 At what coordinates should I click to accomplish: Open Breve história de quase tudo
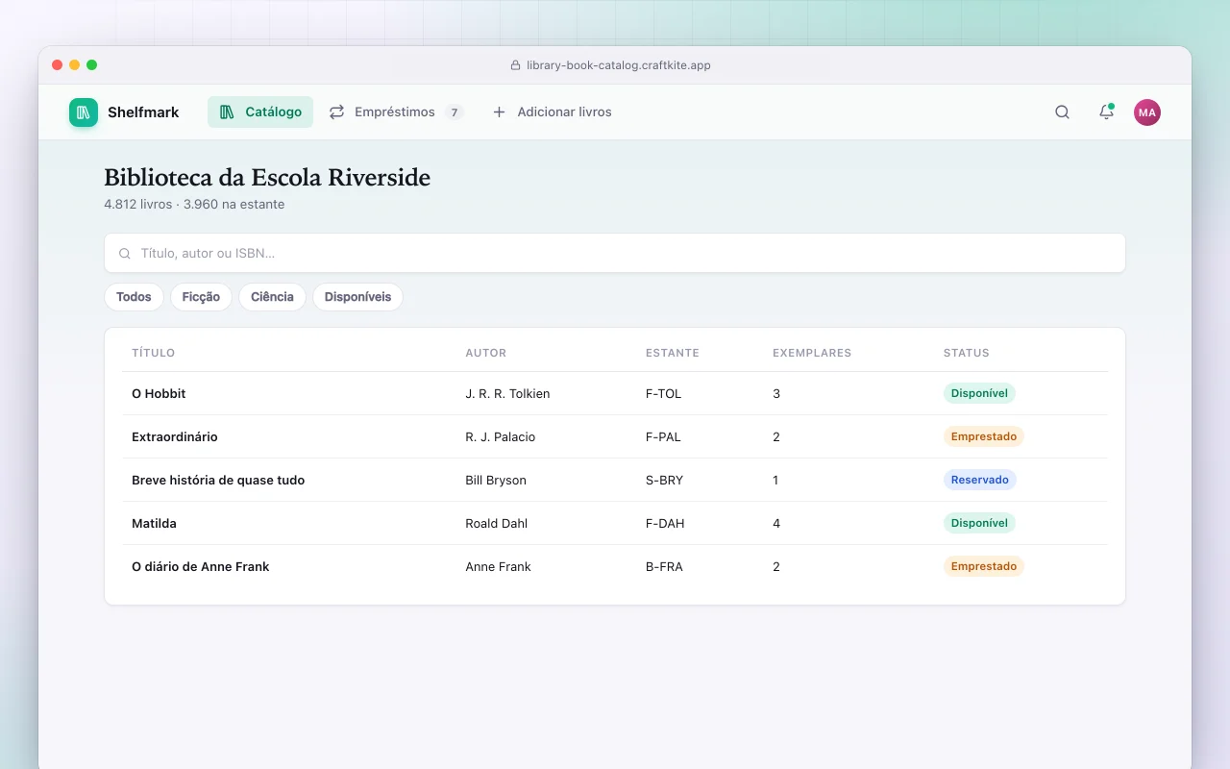218,480
